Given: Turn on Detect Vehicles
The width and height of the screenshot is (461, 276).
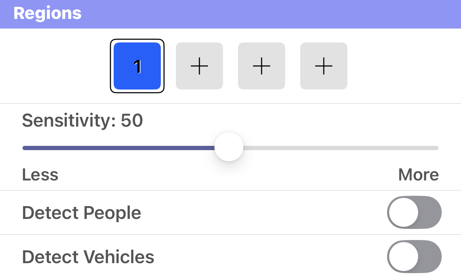Looking at the screenshot, I should 414,256.
